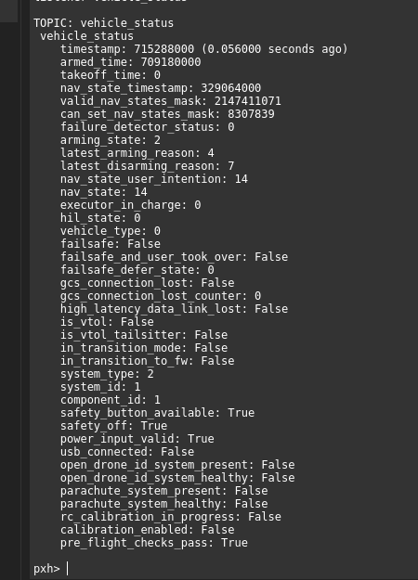
Task: Click the arming_state: 2 line
Action: click(x=111, y=140)
